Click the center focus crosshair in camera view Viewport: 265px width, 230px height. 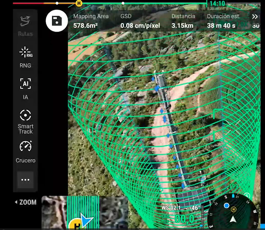(233, 128)
